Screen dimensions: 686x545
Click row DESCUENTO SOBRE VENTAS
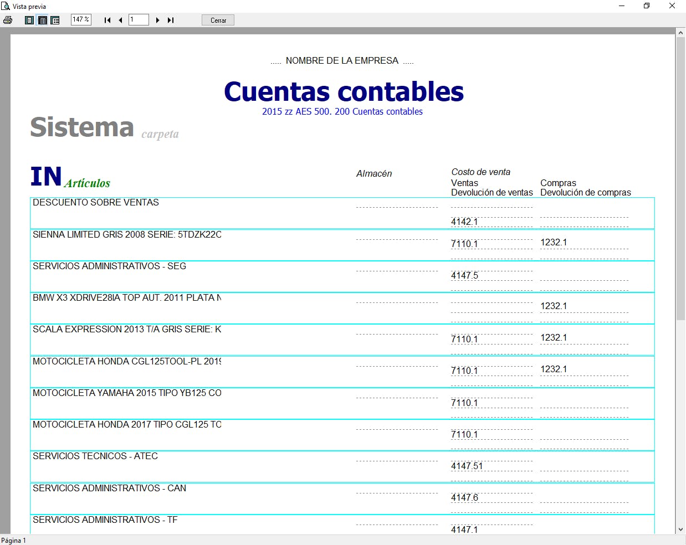342,213
